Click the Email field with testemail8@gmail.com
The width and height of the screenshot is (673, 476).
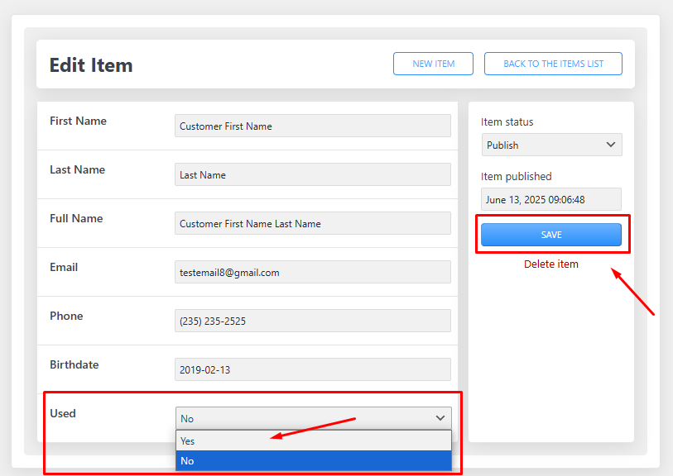click(312, 273)
